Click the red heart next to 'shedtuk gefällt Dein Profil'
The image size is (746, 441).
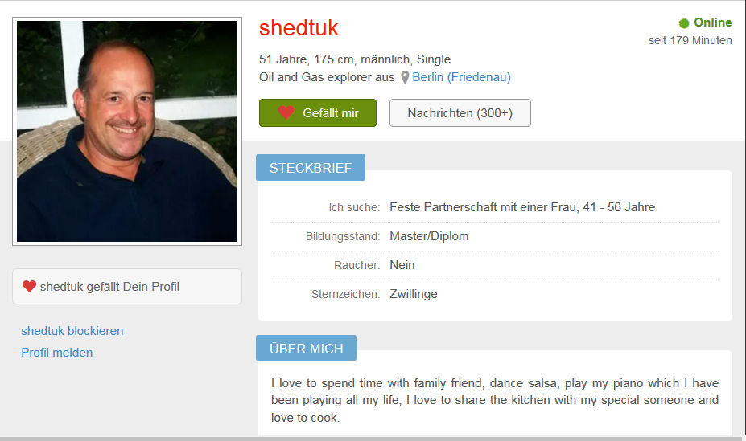(30, 286)
